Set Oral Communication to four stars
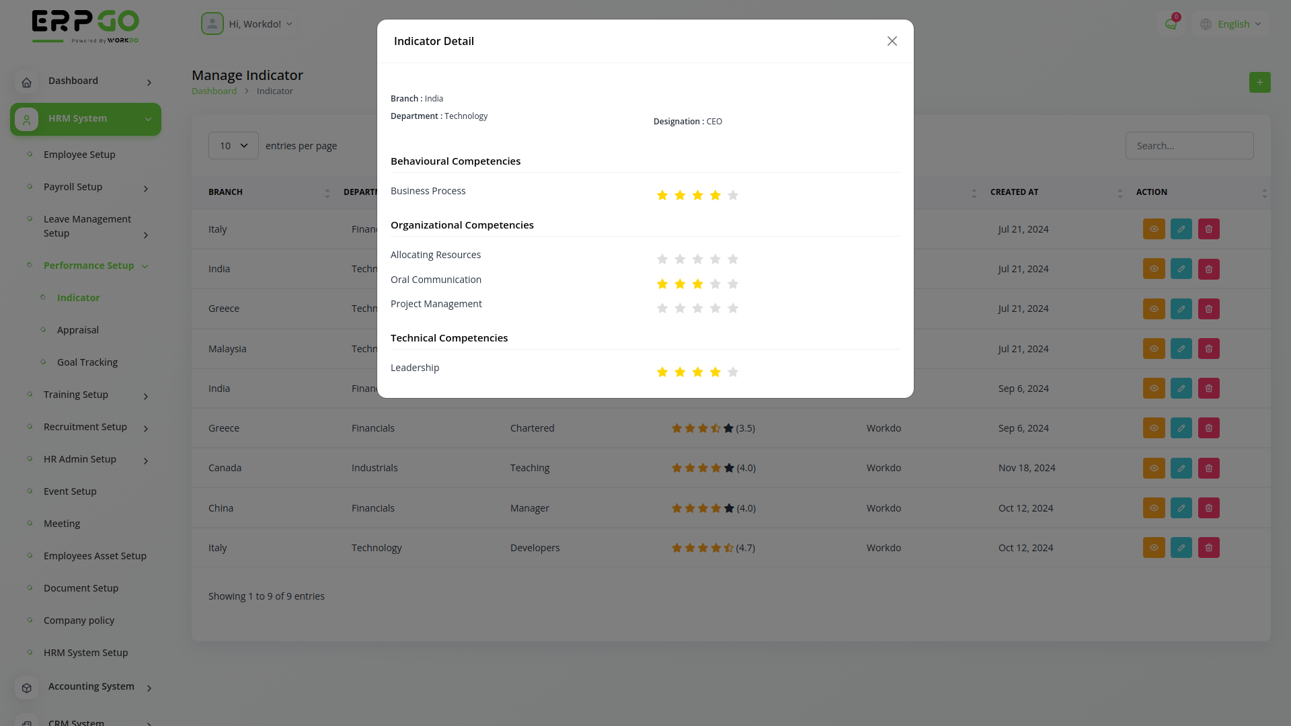The image size is (1291, 726). point(715,284)
